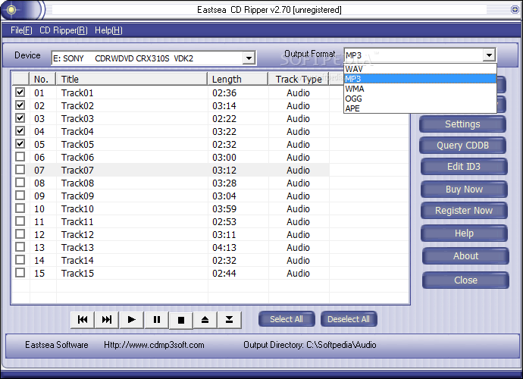Choose OGG from the format list
523x379 pixels.
420,99
